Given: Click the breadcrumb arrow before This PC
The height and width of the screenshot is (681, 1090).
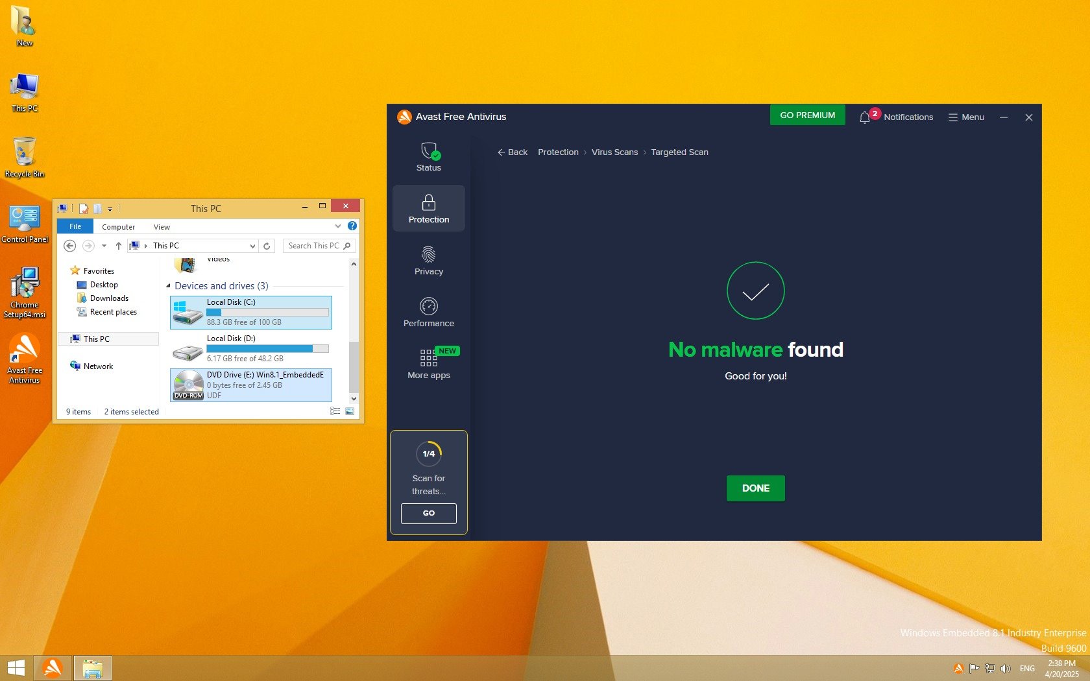Looking at the screenshot, I should 146,246.
